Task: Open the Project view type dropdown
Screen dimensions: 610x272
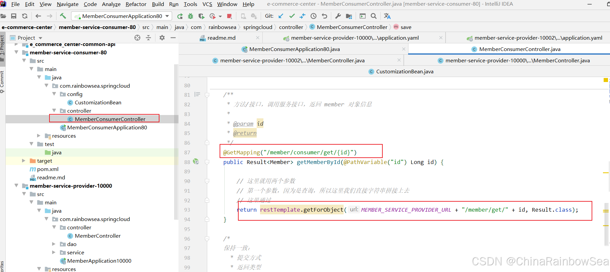Action: point(40,38)
